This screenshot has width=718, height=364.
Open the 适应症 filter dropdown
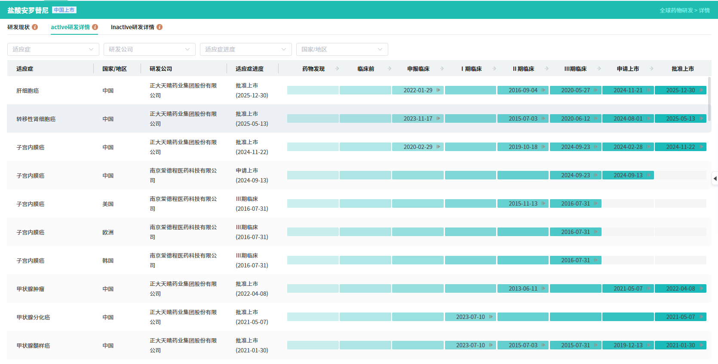(53, 49)
